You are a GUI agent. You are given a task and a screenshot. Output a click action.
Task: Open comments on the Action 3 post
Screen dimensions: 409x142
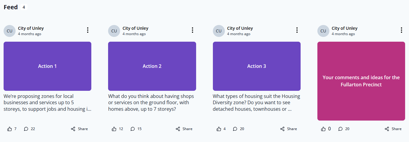click(235, 129)
